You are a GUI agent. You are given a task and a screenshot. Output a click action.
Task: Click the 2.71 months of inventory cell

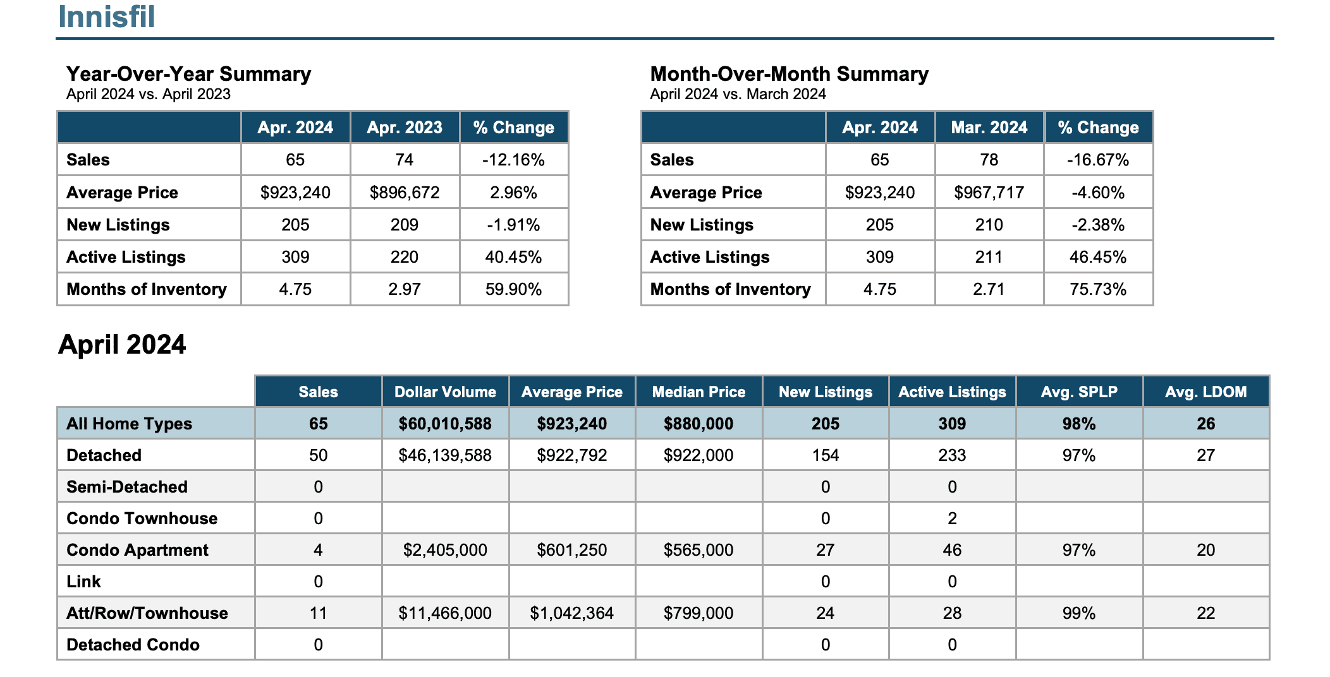(x=989, y=289)
